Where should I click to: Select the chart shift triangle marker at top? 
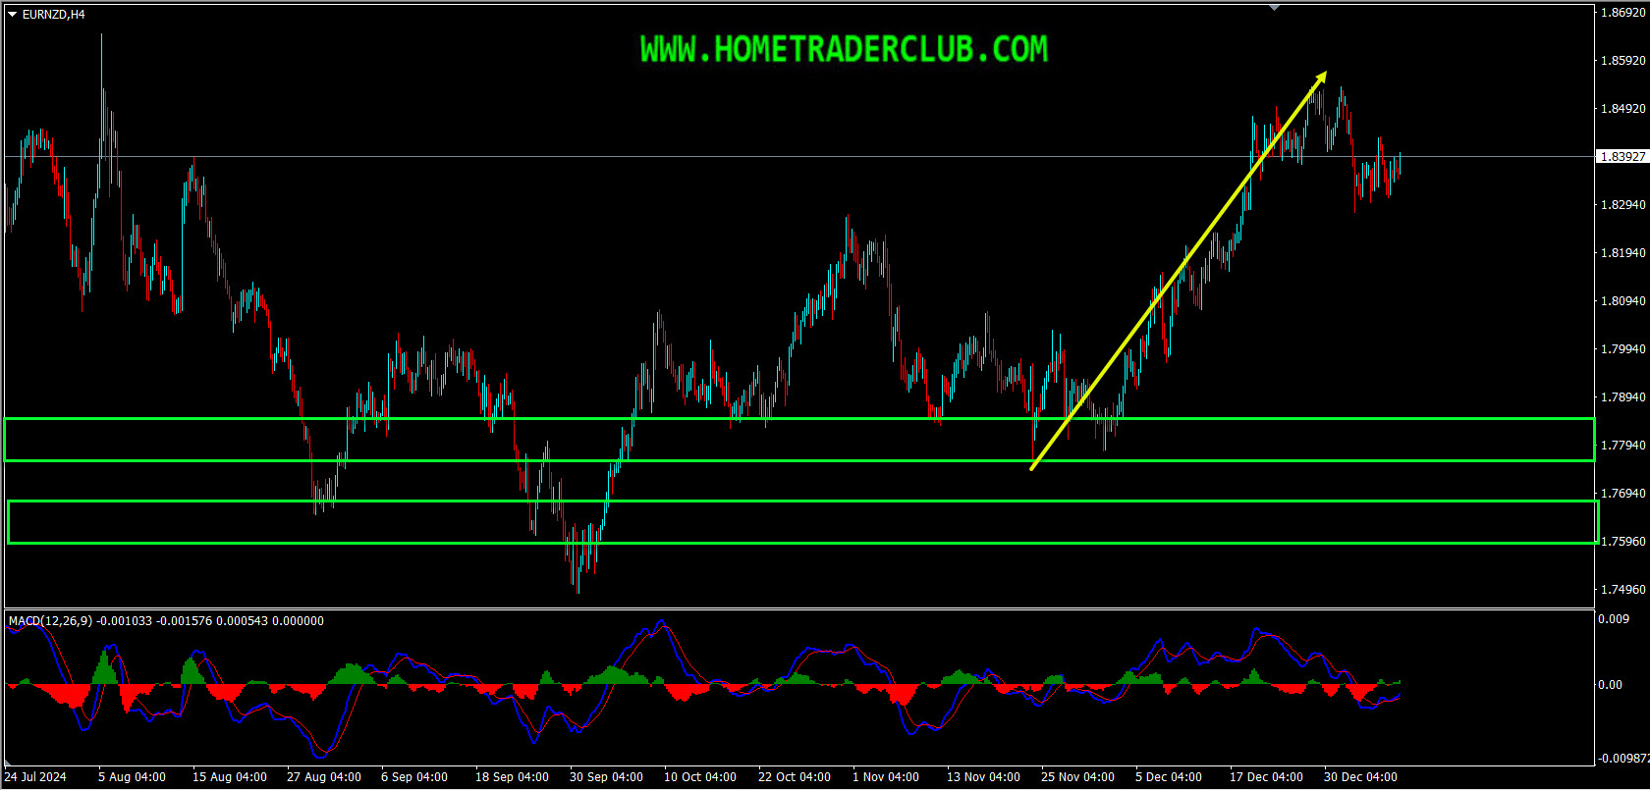click(x=1274, y=8)
